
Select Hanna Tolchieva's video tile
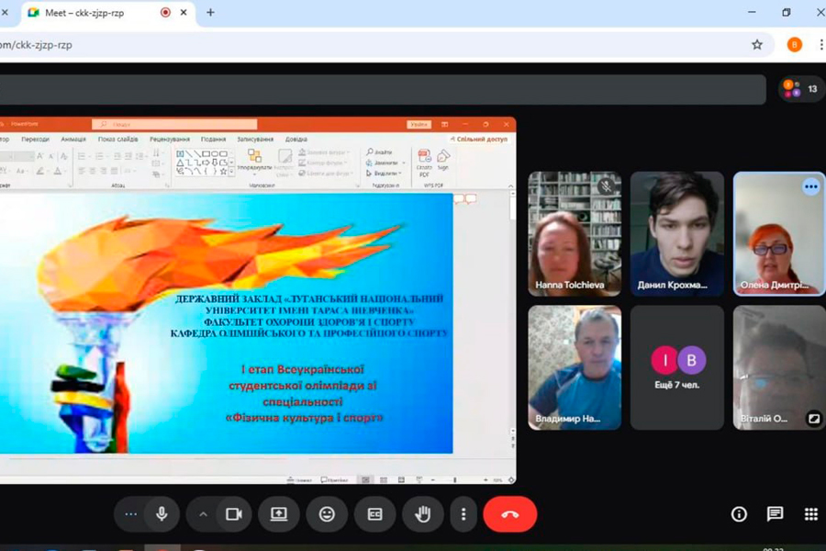(x=575, y=233)
